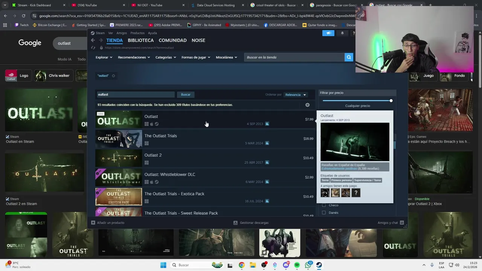Click the price filter slider handle
Screen dimensions: 482x271
point(391,100)
